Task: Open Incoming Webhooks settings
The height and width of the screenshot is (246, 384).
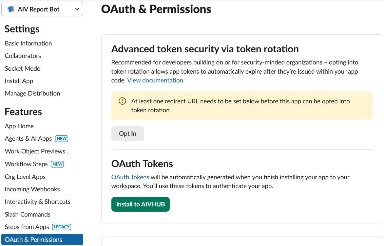Action: click(32, 189)
